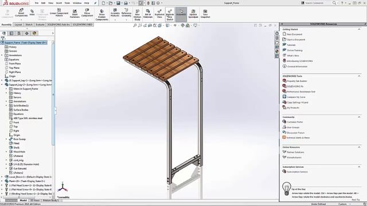367x206 pixels.
Task: Click the Options gear icon in top toolbar
Action: click(x=158, y=3)
